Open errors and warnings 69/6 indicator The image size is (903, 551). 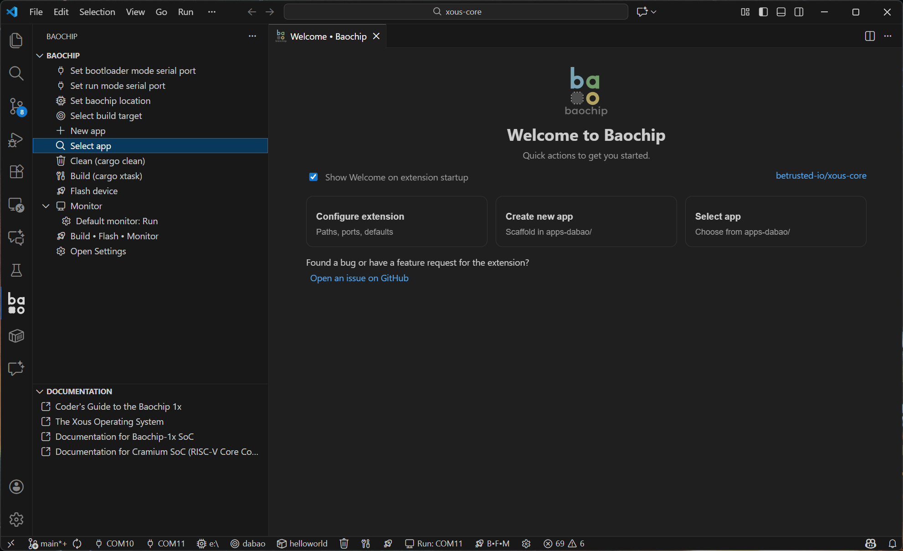click(x=564, y=543)
